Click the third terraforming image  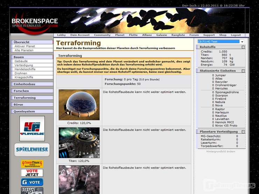(79, 180)
